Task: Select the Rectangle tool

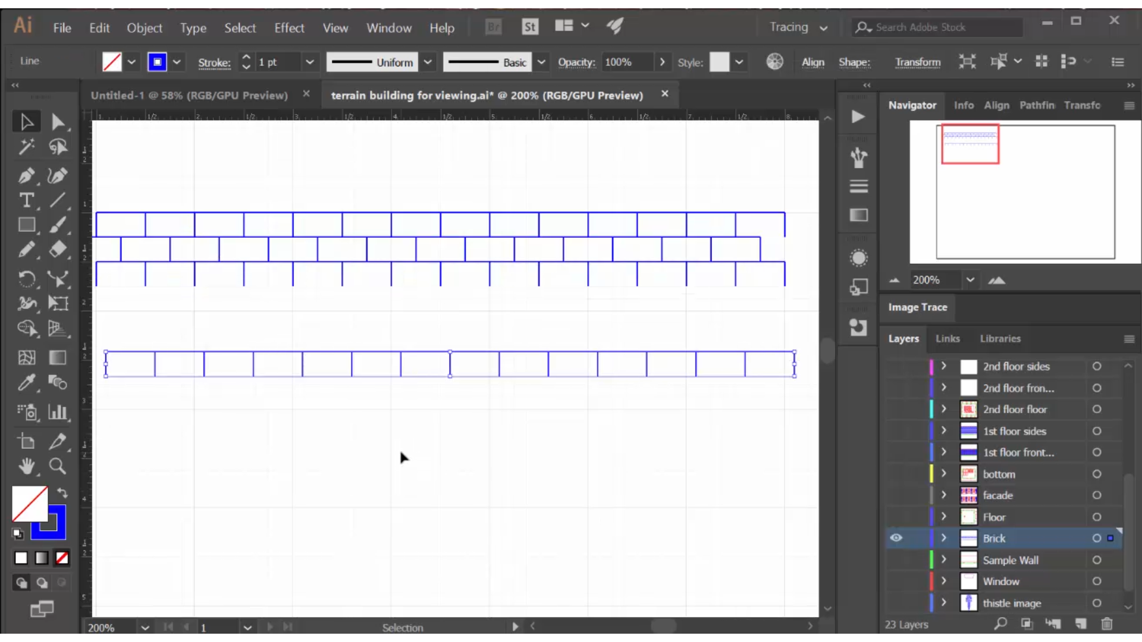Action: pos(26,227)
